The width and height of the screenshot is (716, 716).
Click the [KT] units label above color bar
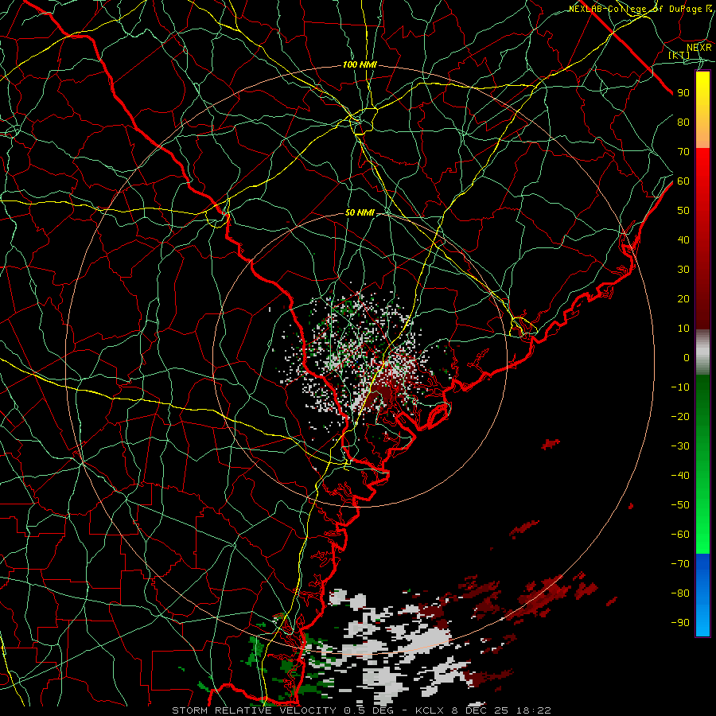point(679,55)
